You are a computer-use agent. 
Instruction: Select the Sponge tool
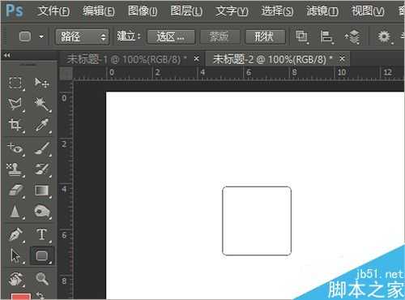(42, 212)
